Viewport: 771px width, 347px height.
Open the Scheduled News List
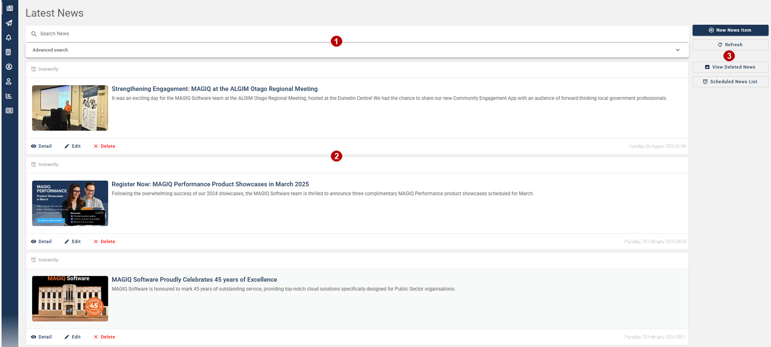730,82
